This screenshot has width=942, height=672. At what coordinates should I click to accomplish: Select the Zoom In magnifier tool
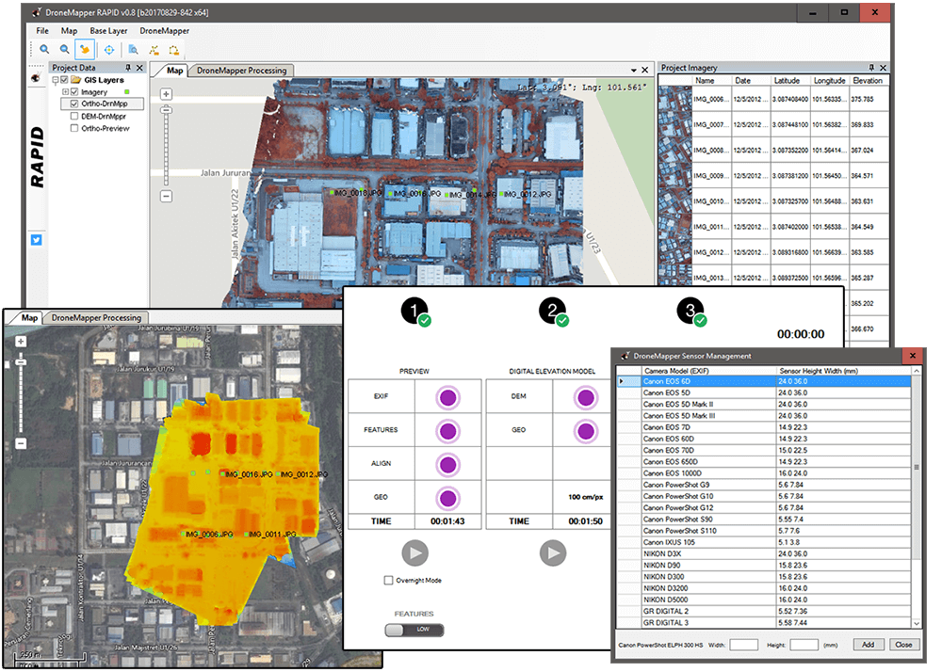pyautogui.click(x=44, y=49)
